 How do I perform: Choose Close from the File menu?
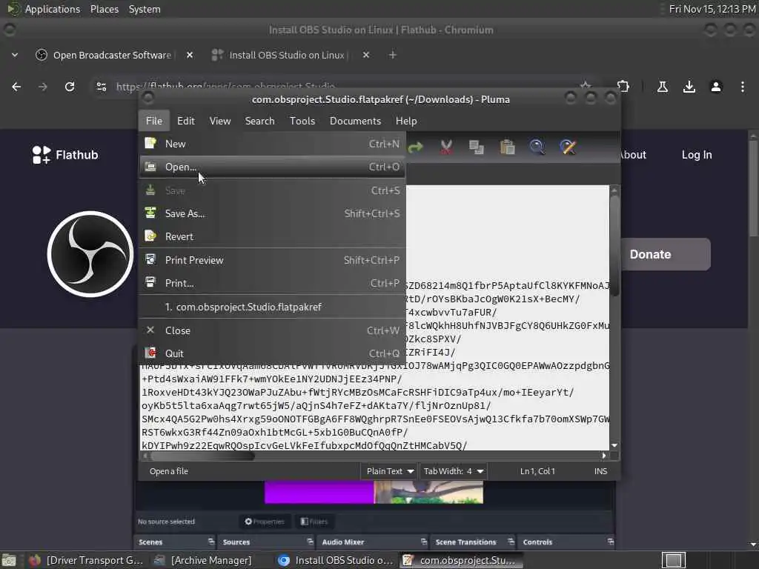[x=272, y=330]
